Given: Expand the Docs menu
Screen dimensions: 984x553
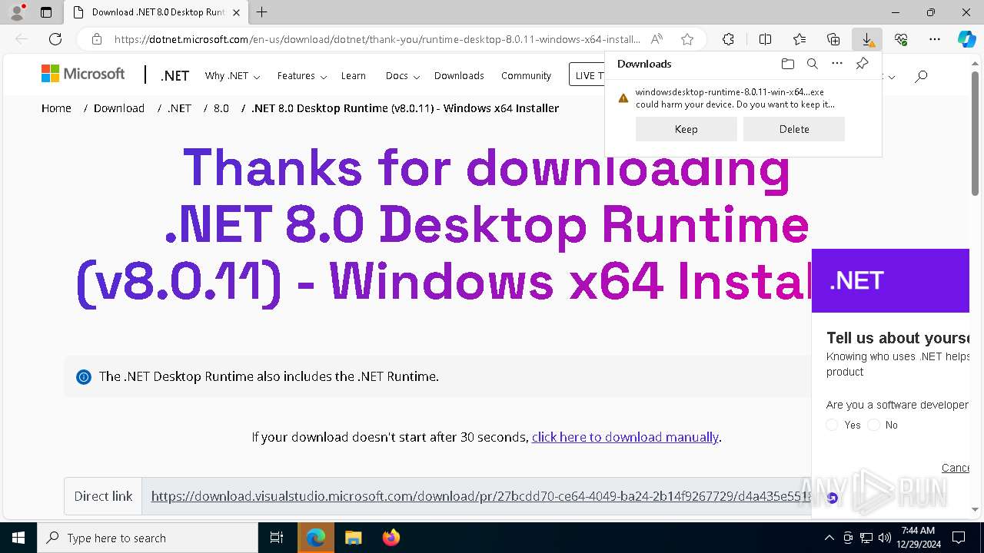Looking at the screenshot, I should [x=403, y=75].
